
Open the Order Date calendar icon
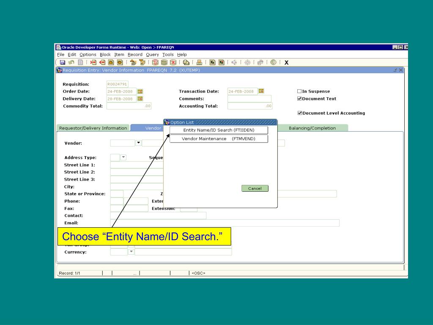click(140, 91)
